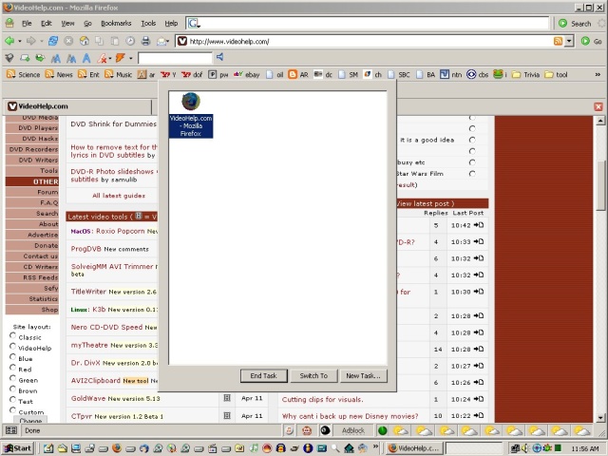Open the 'DVD Shrink for Dummies' link

pos(114,124)
